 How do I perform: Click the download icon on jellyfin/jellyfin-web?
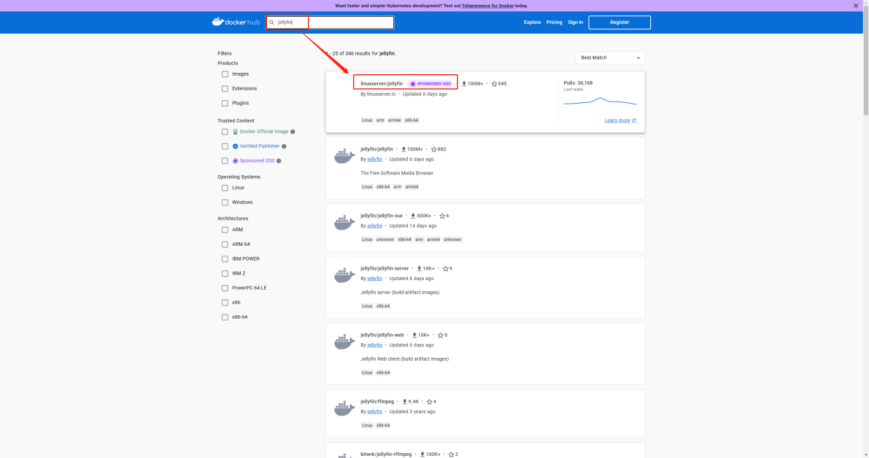[414, 335]
